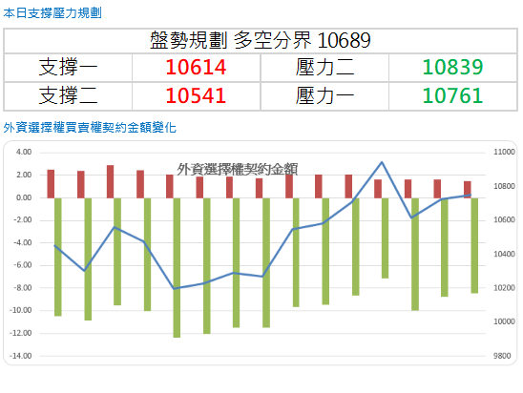Click the blue line's highest peak point

382,162
